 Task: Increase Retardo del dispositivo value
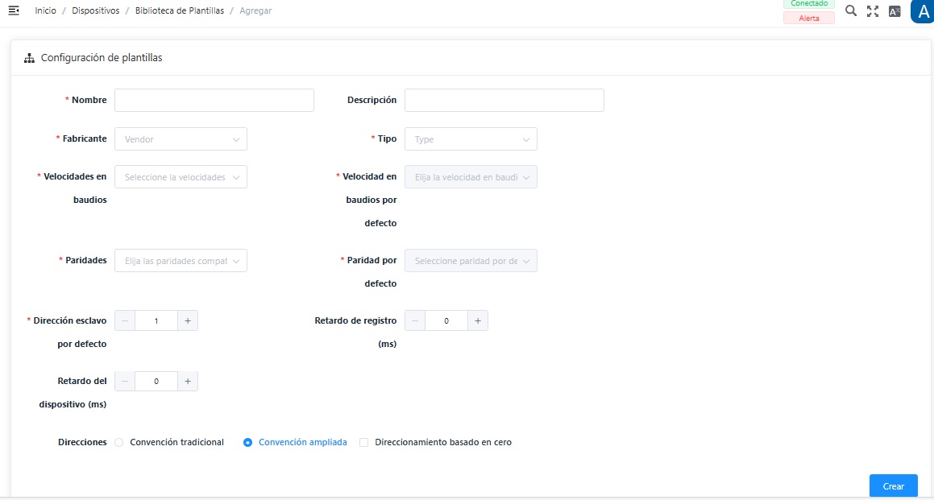pyautogui.click(x=187, y=381)
